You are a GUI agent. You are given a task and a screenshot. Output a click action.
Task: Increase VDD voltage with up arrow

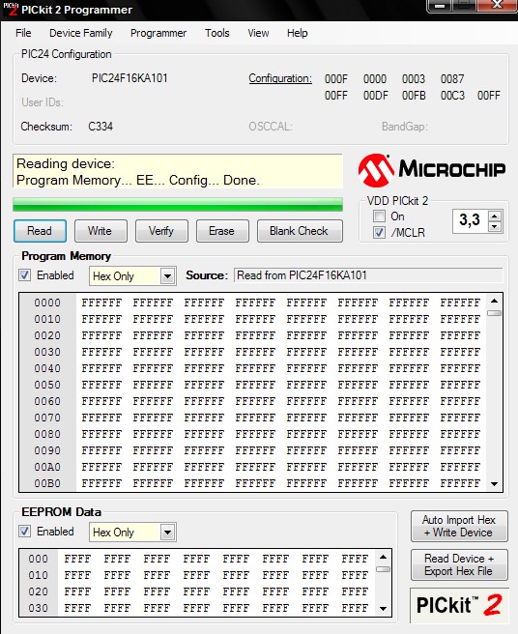[495, 216]
